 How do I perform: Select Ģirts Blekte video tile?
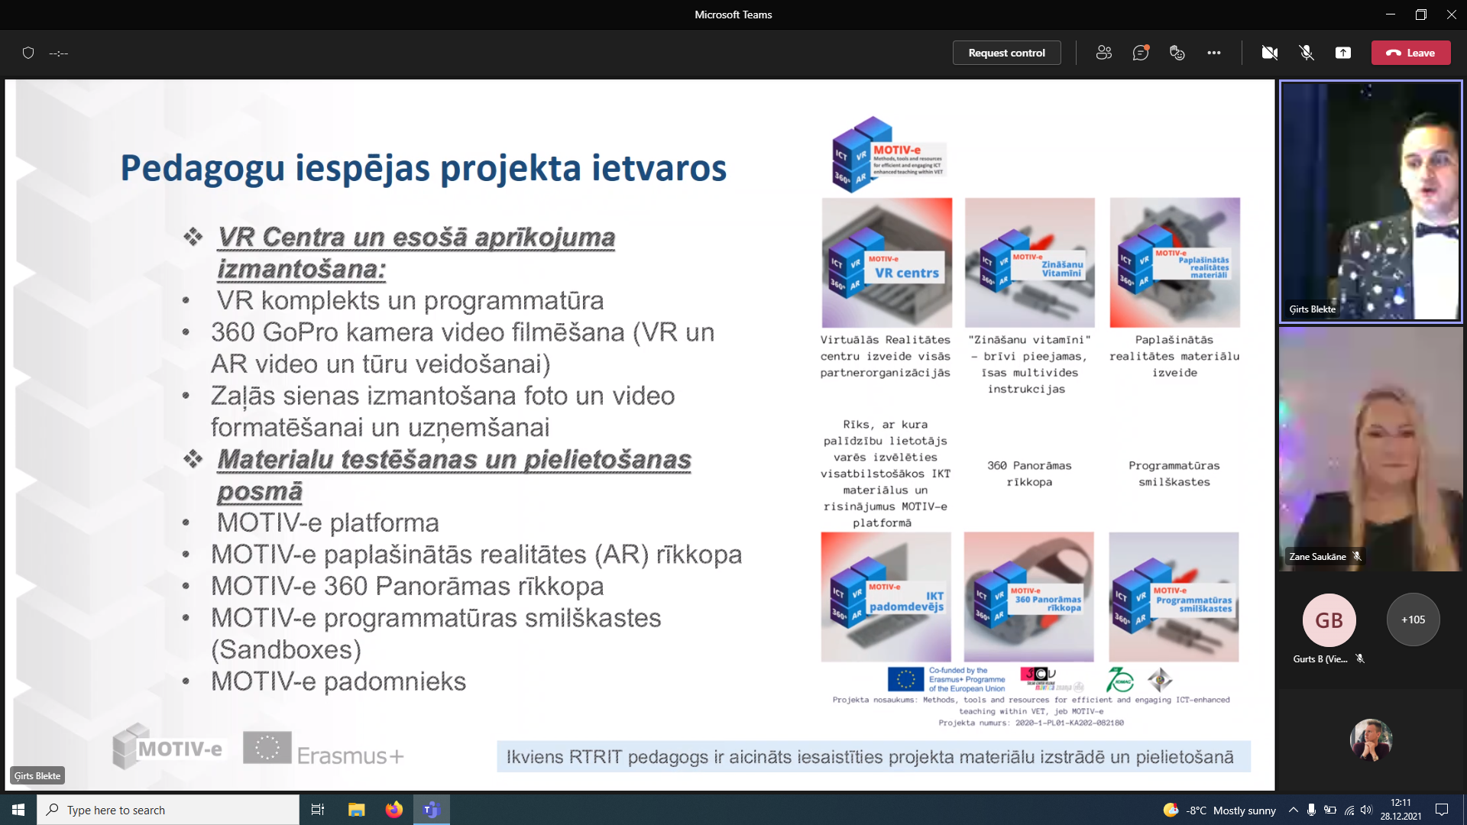click(x=1371, y=201)
